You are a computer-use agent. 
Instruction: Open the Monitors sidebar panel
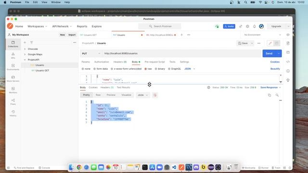(x=13, y=90)
